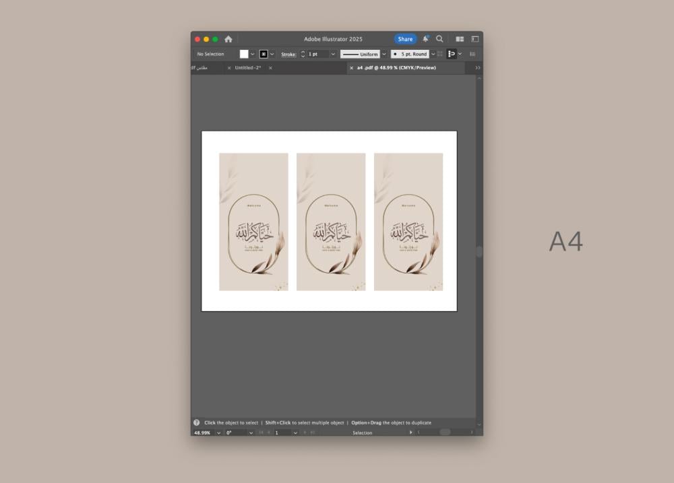The height and width of the screenshot is (483, 674).
Task: Open the search magnifier icon
Action: point(439,39)
